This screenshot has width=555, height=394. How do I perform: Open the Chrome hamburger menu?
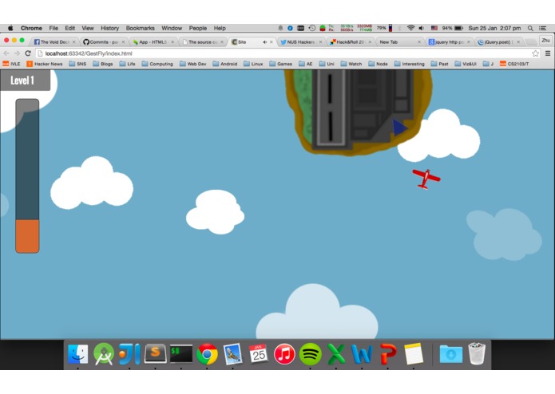click(548, 53)
